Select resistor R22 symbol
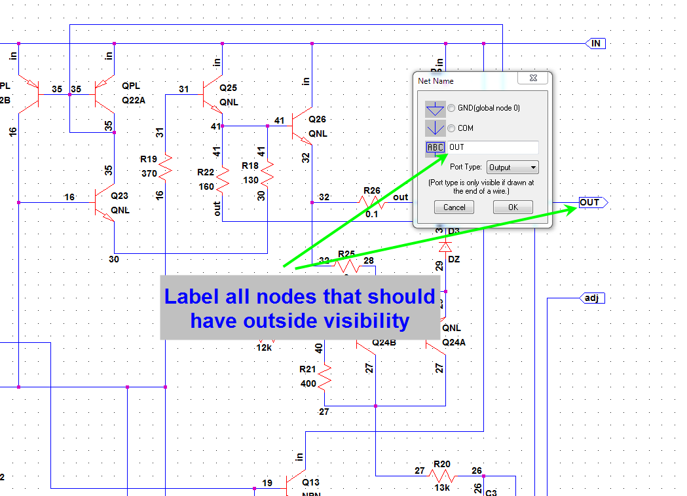 [223, 179]
